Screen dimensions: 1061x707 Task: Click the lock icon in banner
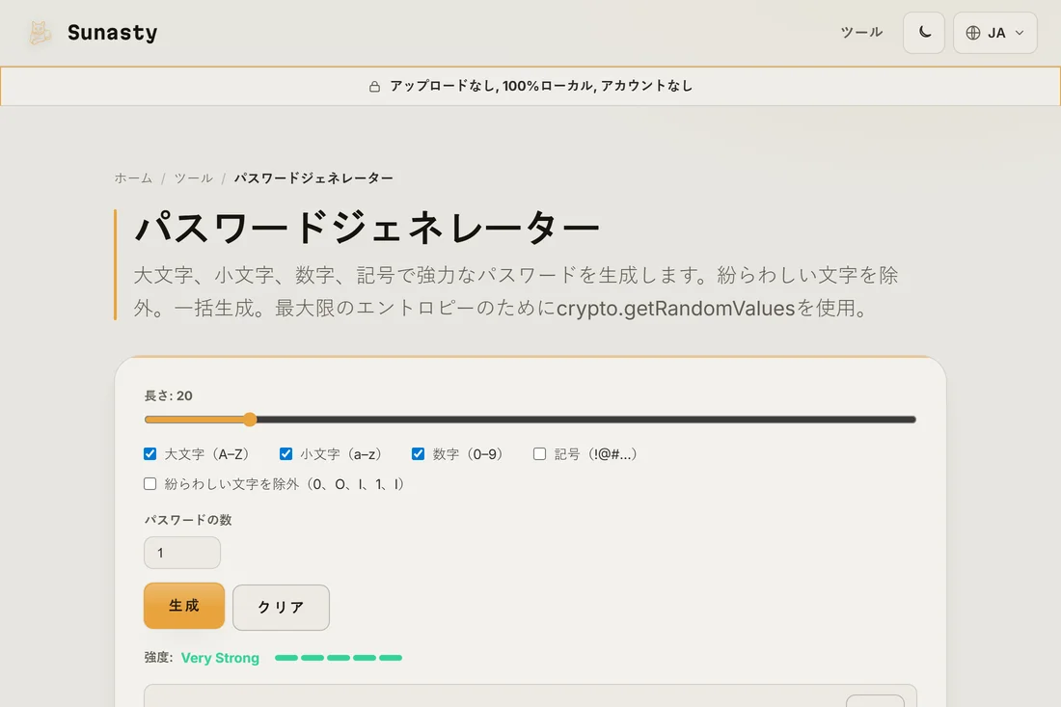(x=374, y=87)
